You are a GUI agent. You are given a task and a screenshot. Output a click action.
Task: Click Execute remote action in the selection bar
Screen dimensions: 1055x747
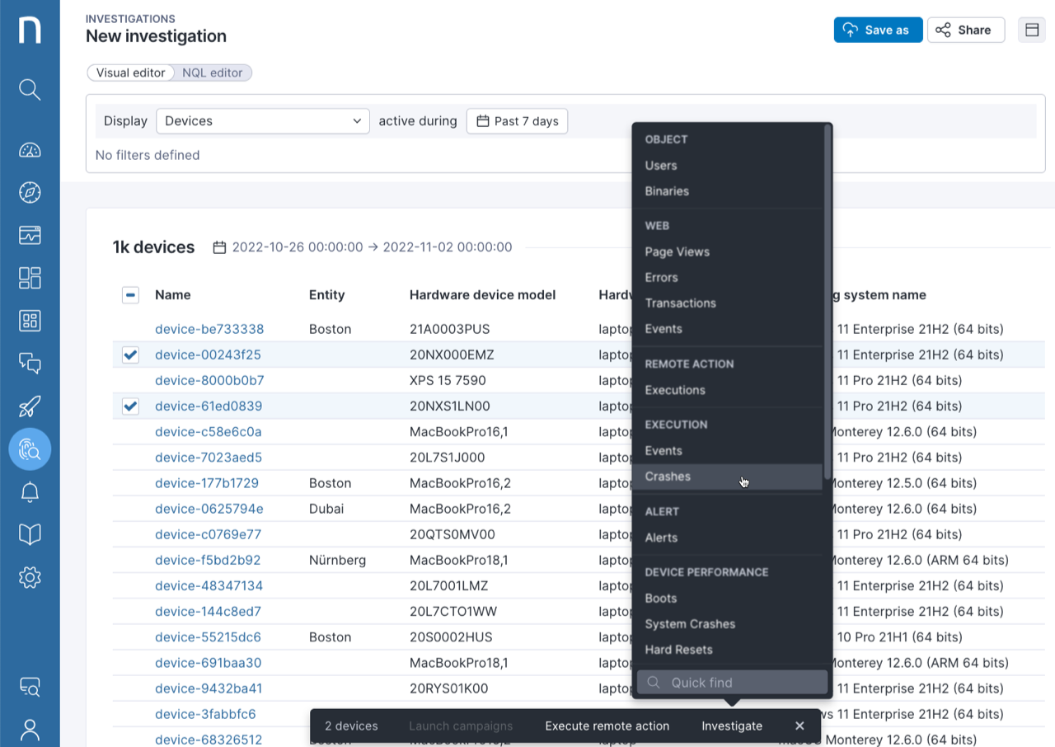pyautogui.click(x=607, y=726)
